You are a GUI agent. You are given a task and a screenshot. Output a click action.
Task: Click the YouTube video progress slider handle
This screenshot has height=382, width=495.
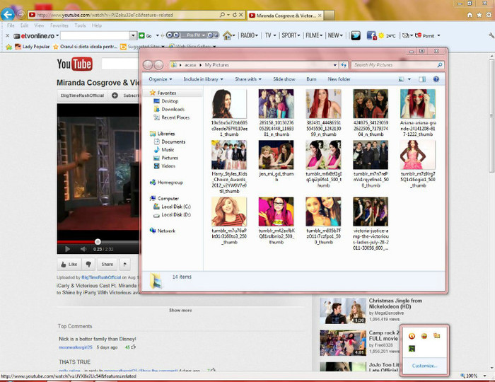(x=98, y=242)
